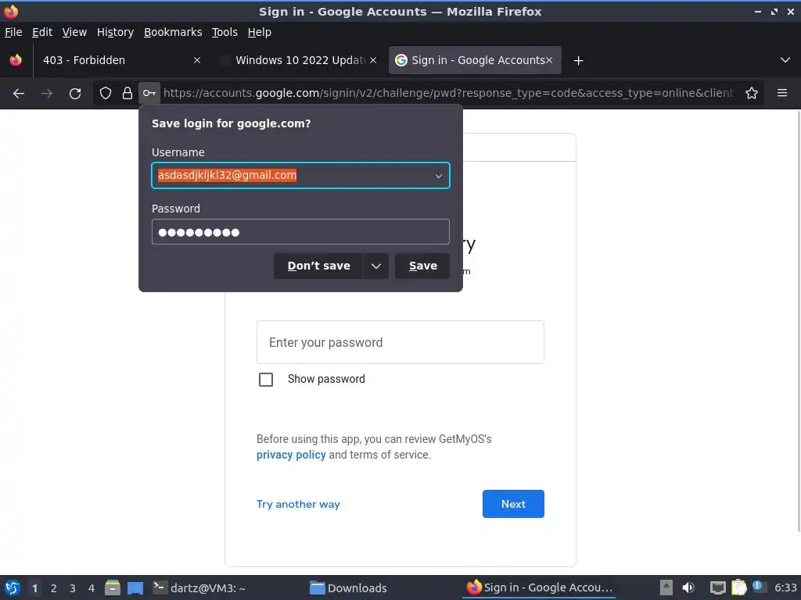Click the page vertical scrollbar
801x600 pixels.
coord(798,321)
